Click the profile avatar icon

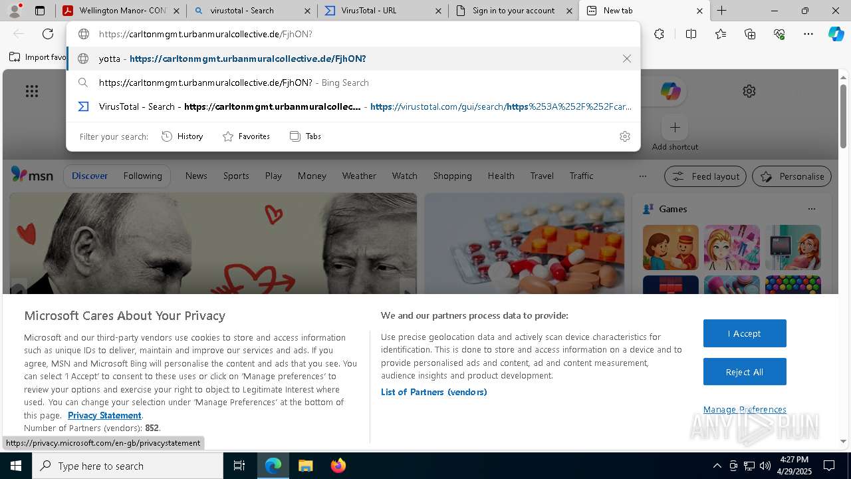[x=15, y=11]
